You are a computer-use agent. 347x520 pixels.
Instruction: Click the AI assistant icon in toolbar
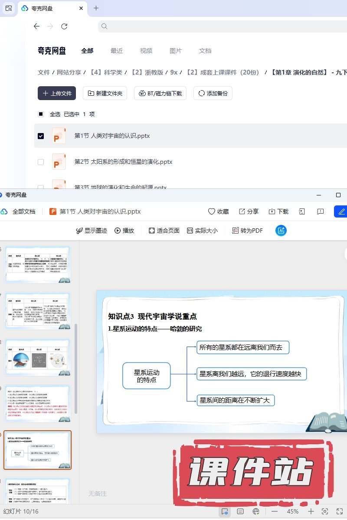281,231
